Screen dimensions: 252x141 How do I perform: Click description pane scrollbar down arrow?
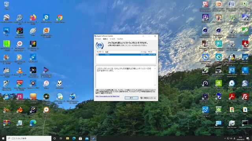tap(155, 85)
